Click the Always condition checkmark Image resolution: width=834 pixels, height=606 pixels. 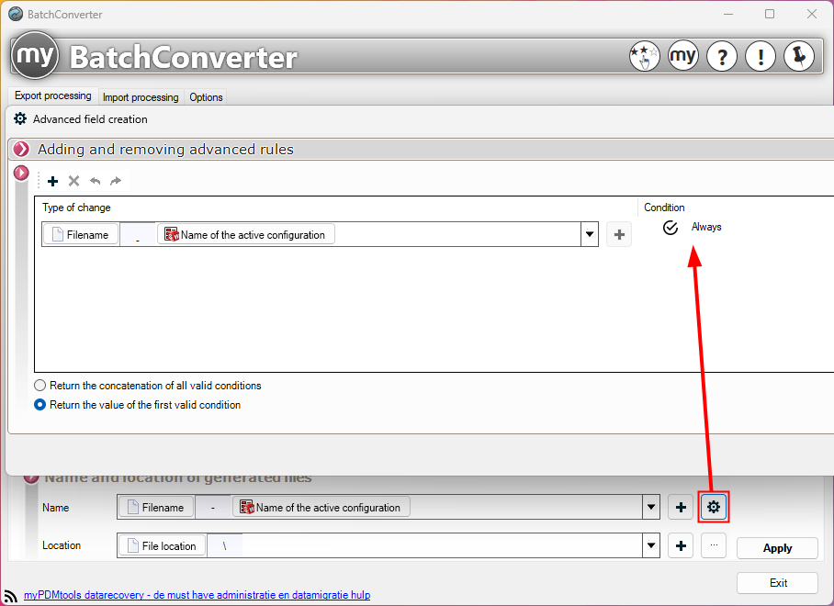click(671, 227)
